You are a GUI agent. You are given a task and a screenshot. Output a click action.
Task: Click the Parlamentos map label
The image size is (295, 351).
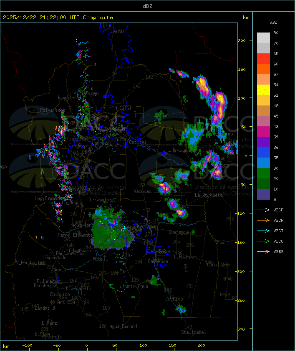point(70,253)
